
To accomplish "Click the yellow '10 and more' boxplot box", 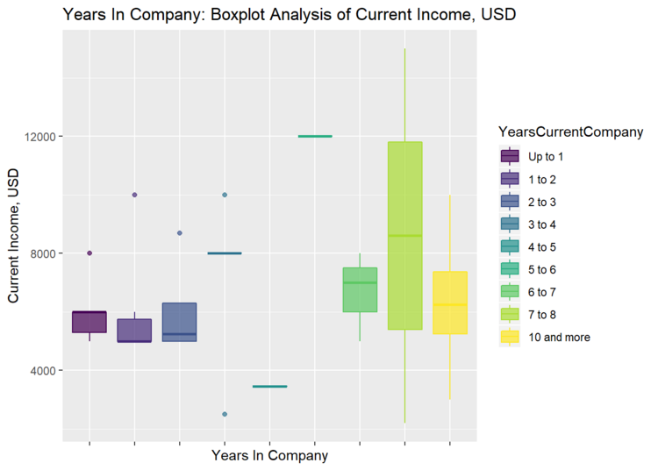I will pyautogui.click(x=450, y=303).
